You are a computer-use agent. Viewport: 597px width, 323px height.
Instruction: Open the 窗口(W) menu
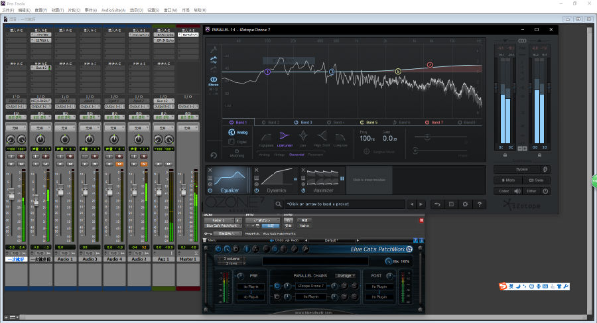(170, 11)
